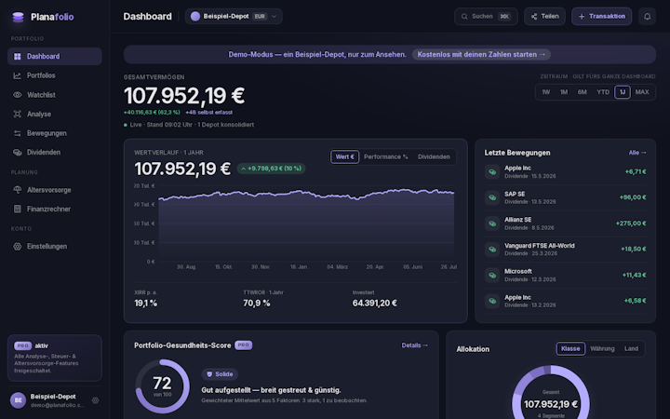Click the Altersvorsorge umbrella icon
The image size is (670, 419).
pos(17,190)
